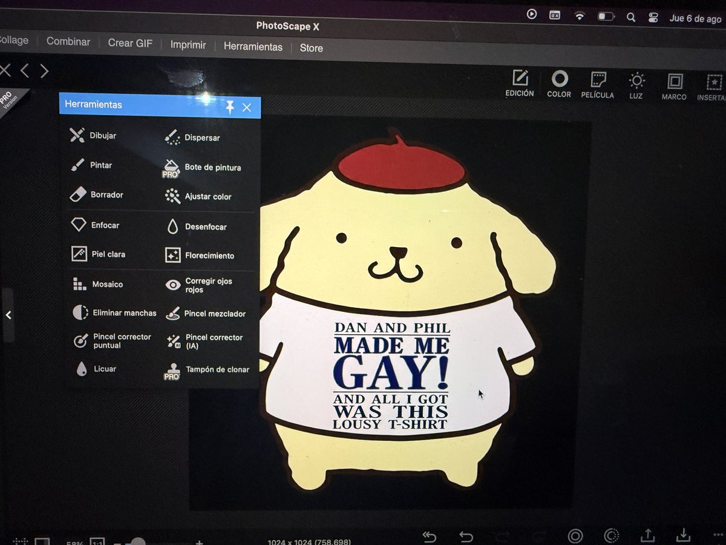The height and width of the screenshot is (545, 726).
Task: Choose the Tampón de clonar tool
Action: pos(206,371)
